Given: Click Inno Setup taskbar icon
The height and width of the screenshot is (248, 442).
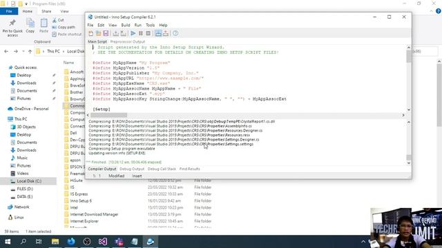Looking at the screenshot, I should [151, 242].
